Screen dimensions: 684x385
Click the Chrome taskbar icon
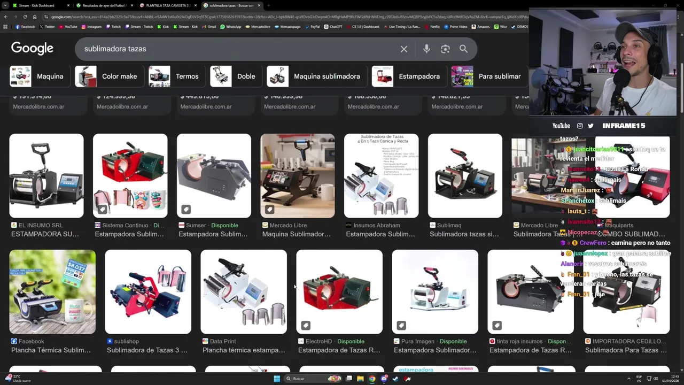[x=372, y=379]
